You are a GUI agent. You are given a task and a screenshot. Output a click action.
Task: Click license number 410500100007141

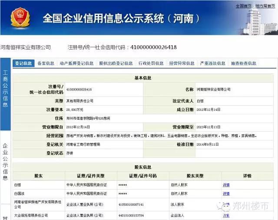click(131, 204)
